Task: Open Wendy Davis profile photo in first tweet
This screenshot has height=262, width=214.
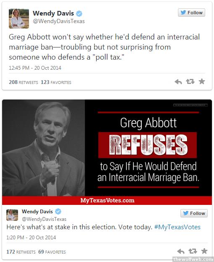Action: (19, 18)
